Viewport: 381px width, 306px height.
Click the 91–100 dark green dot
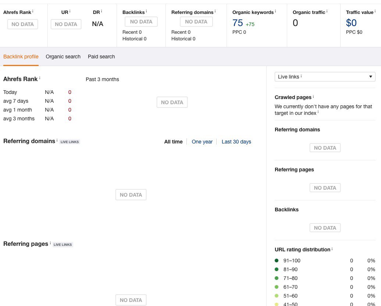click(x=277, y=261)
